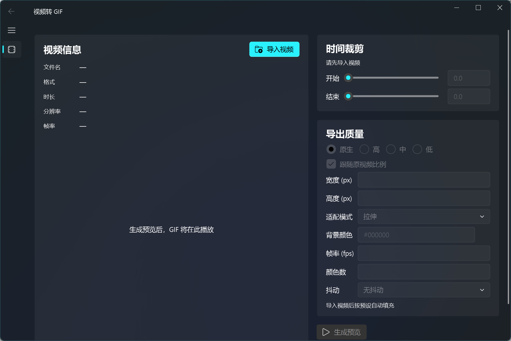Click the 时长 label
This screenshot has width=511, height=341.
[49, 97]
